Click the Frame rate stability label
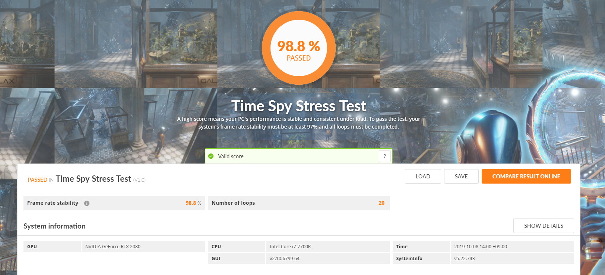Image resolution: width=605 pixels, height=275 pixels. pos(53,203)
